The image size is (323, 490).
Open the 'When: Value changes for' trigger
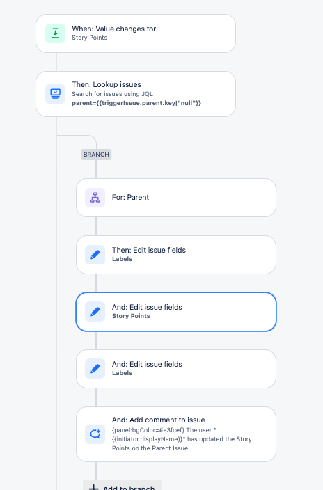point(136,33)
